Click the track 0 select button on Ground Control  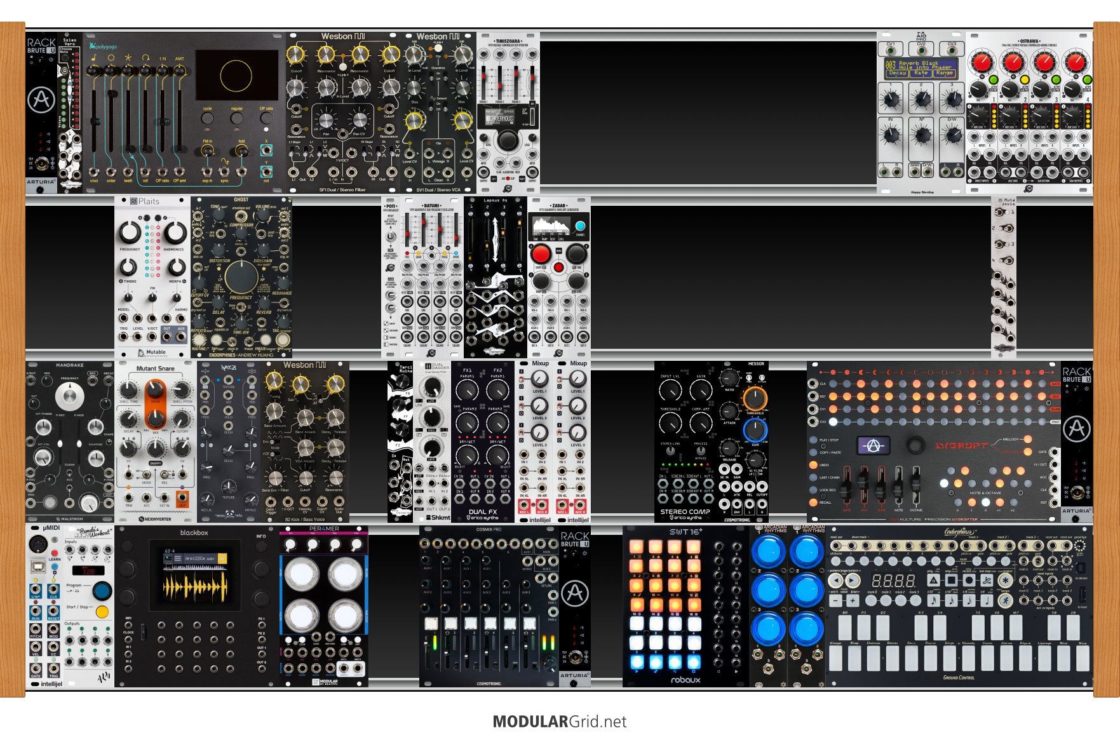pyautogui.click(x=871, y=600)
